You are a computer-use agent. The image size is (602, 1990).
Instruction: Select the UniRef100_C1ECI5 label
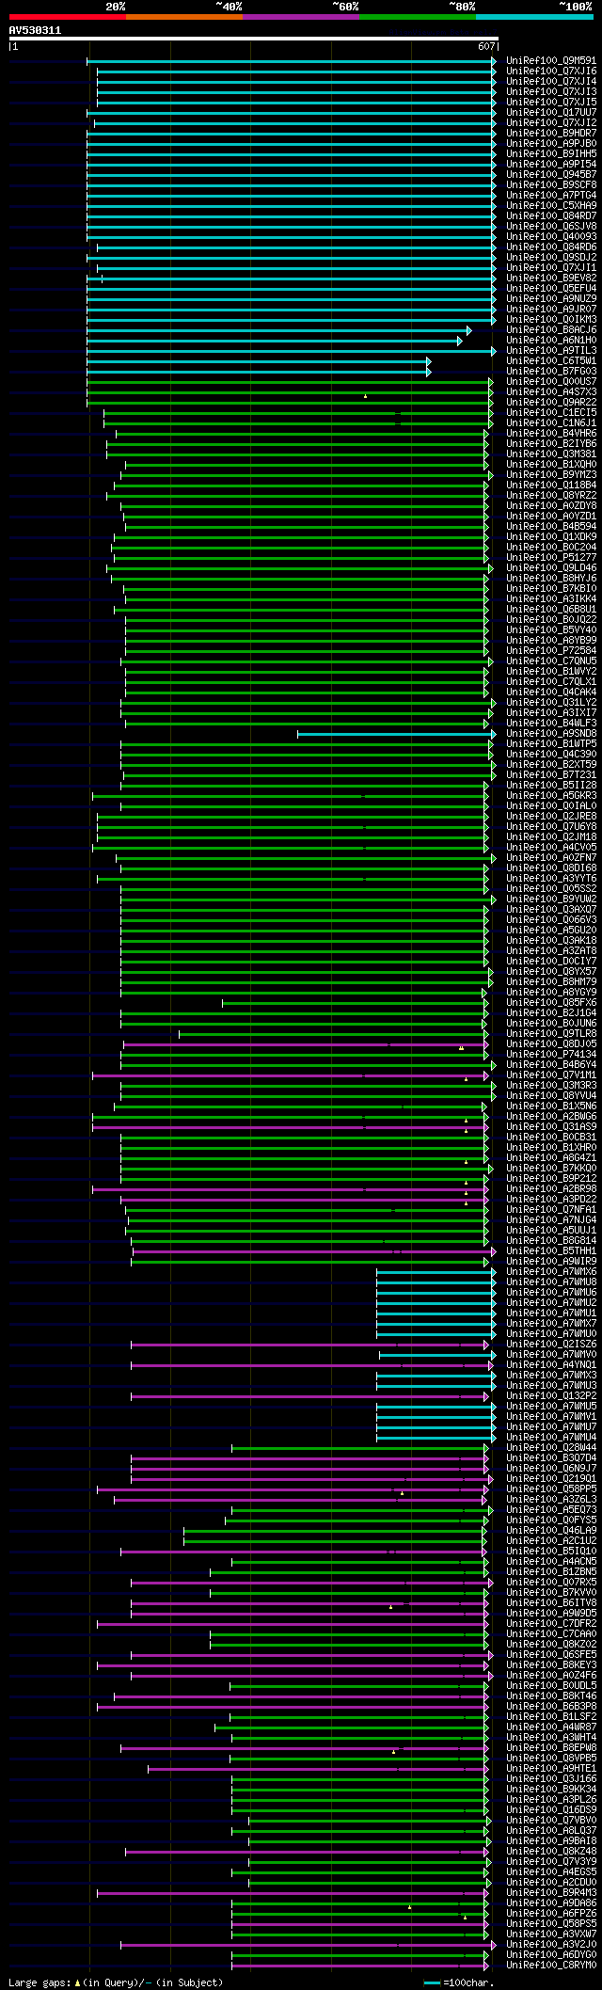[551, 412]
